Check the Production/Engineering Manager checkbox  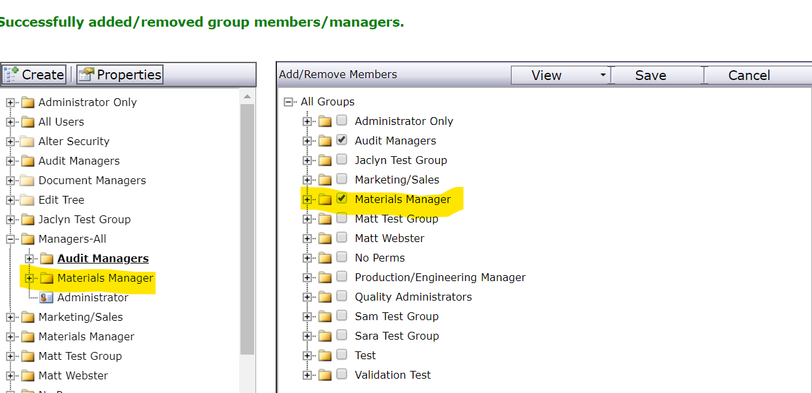click(x=341, y=277)
